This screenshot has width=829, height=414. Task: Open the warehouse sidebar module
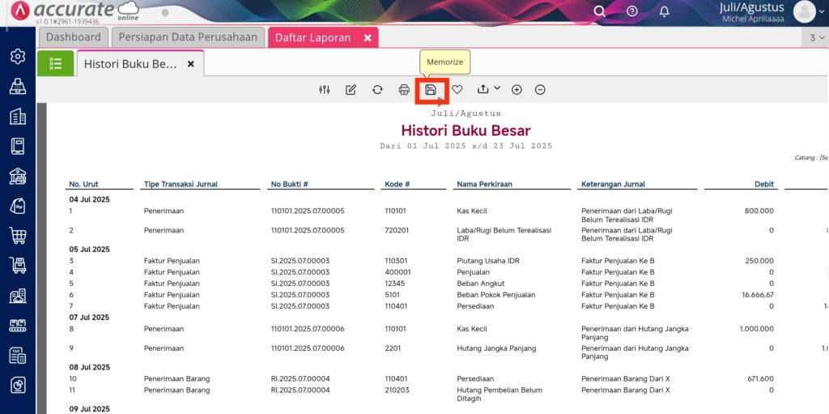18,176
